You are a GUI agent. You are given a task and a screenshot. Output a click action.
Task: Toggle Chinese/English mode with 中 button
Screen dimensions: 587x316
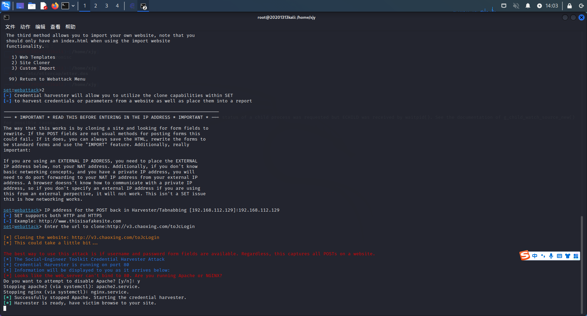(x=535, y=256)
